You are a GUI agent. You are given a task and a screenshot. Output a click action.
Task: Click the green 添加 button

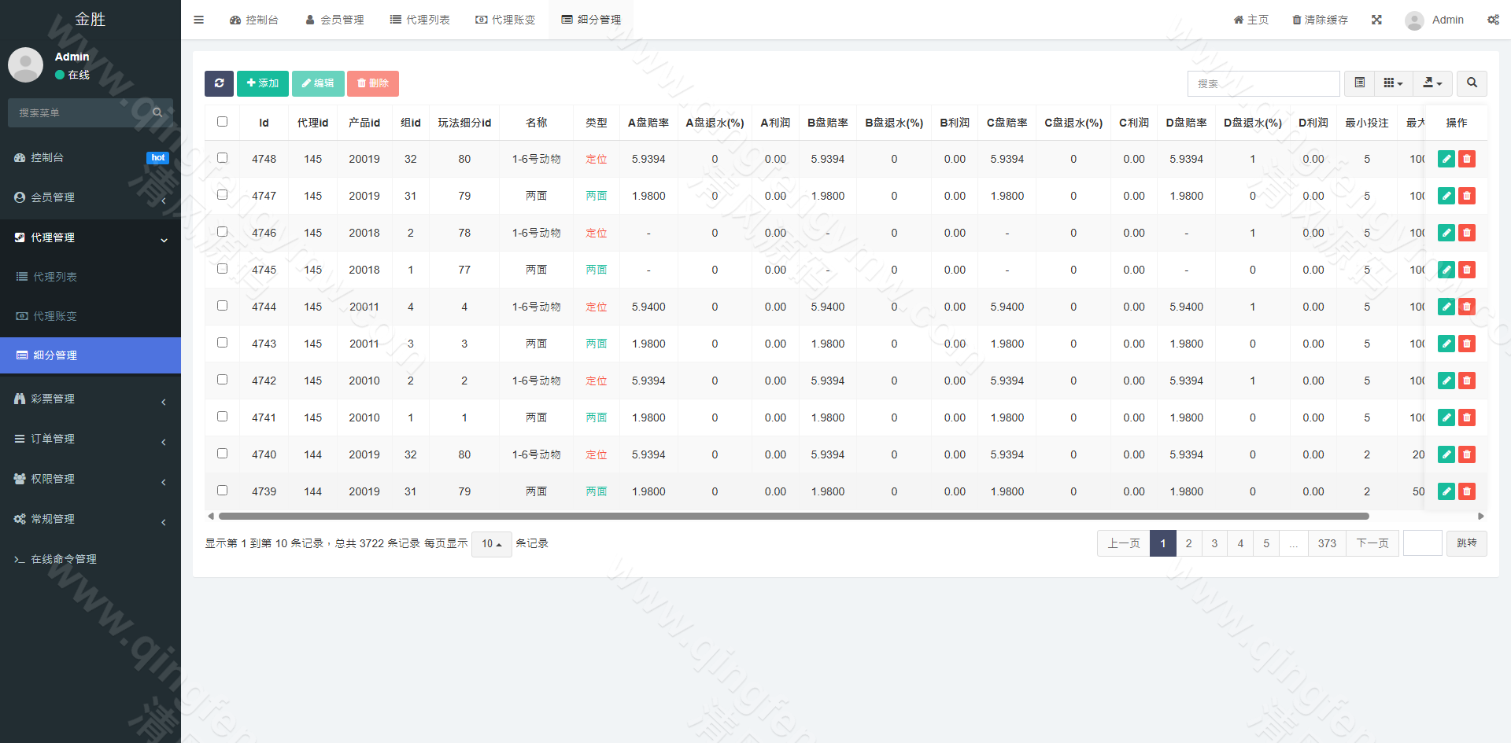click(x=263, y=83)
